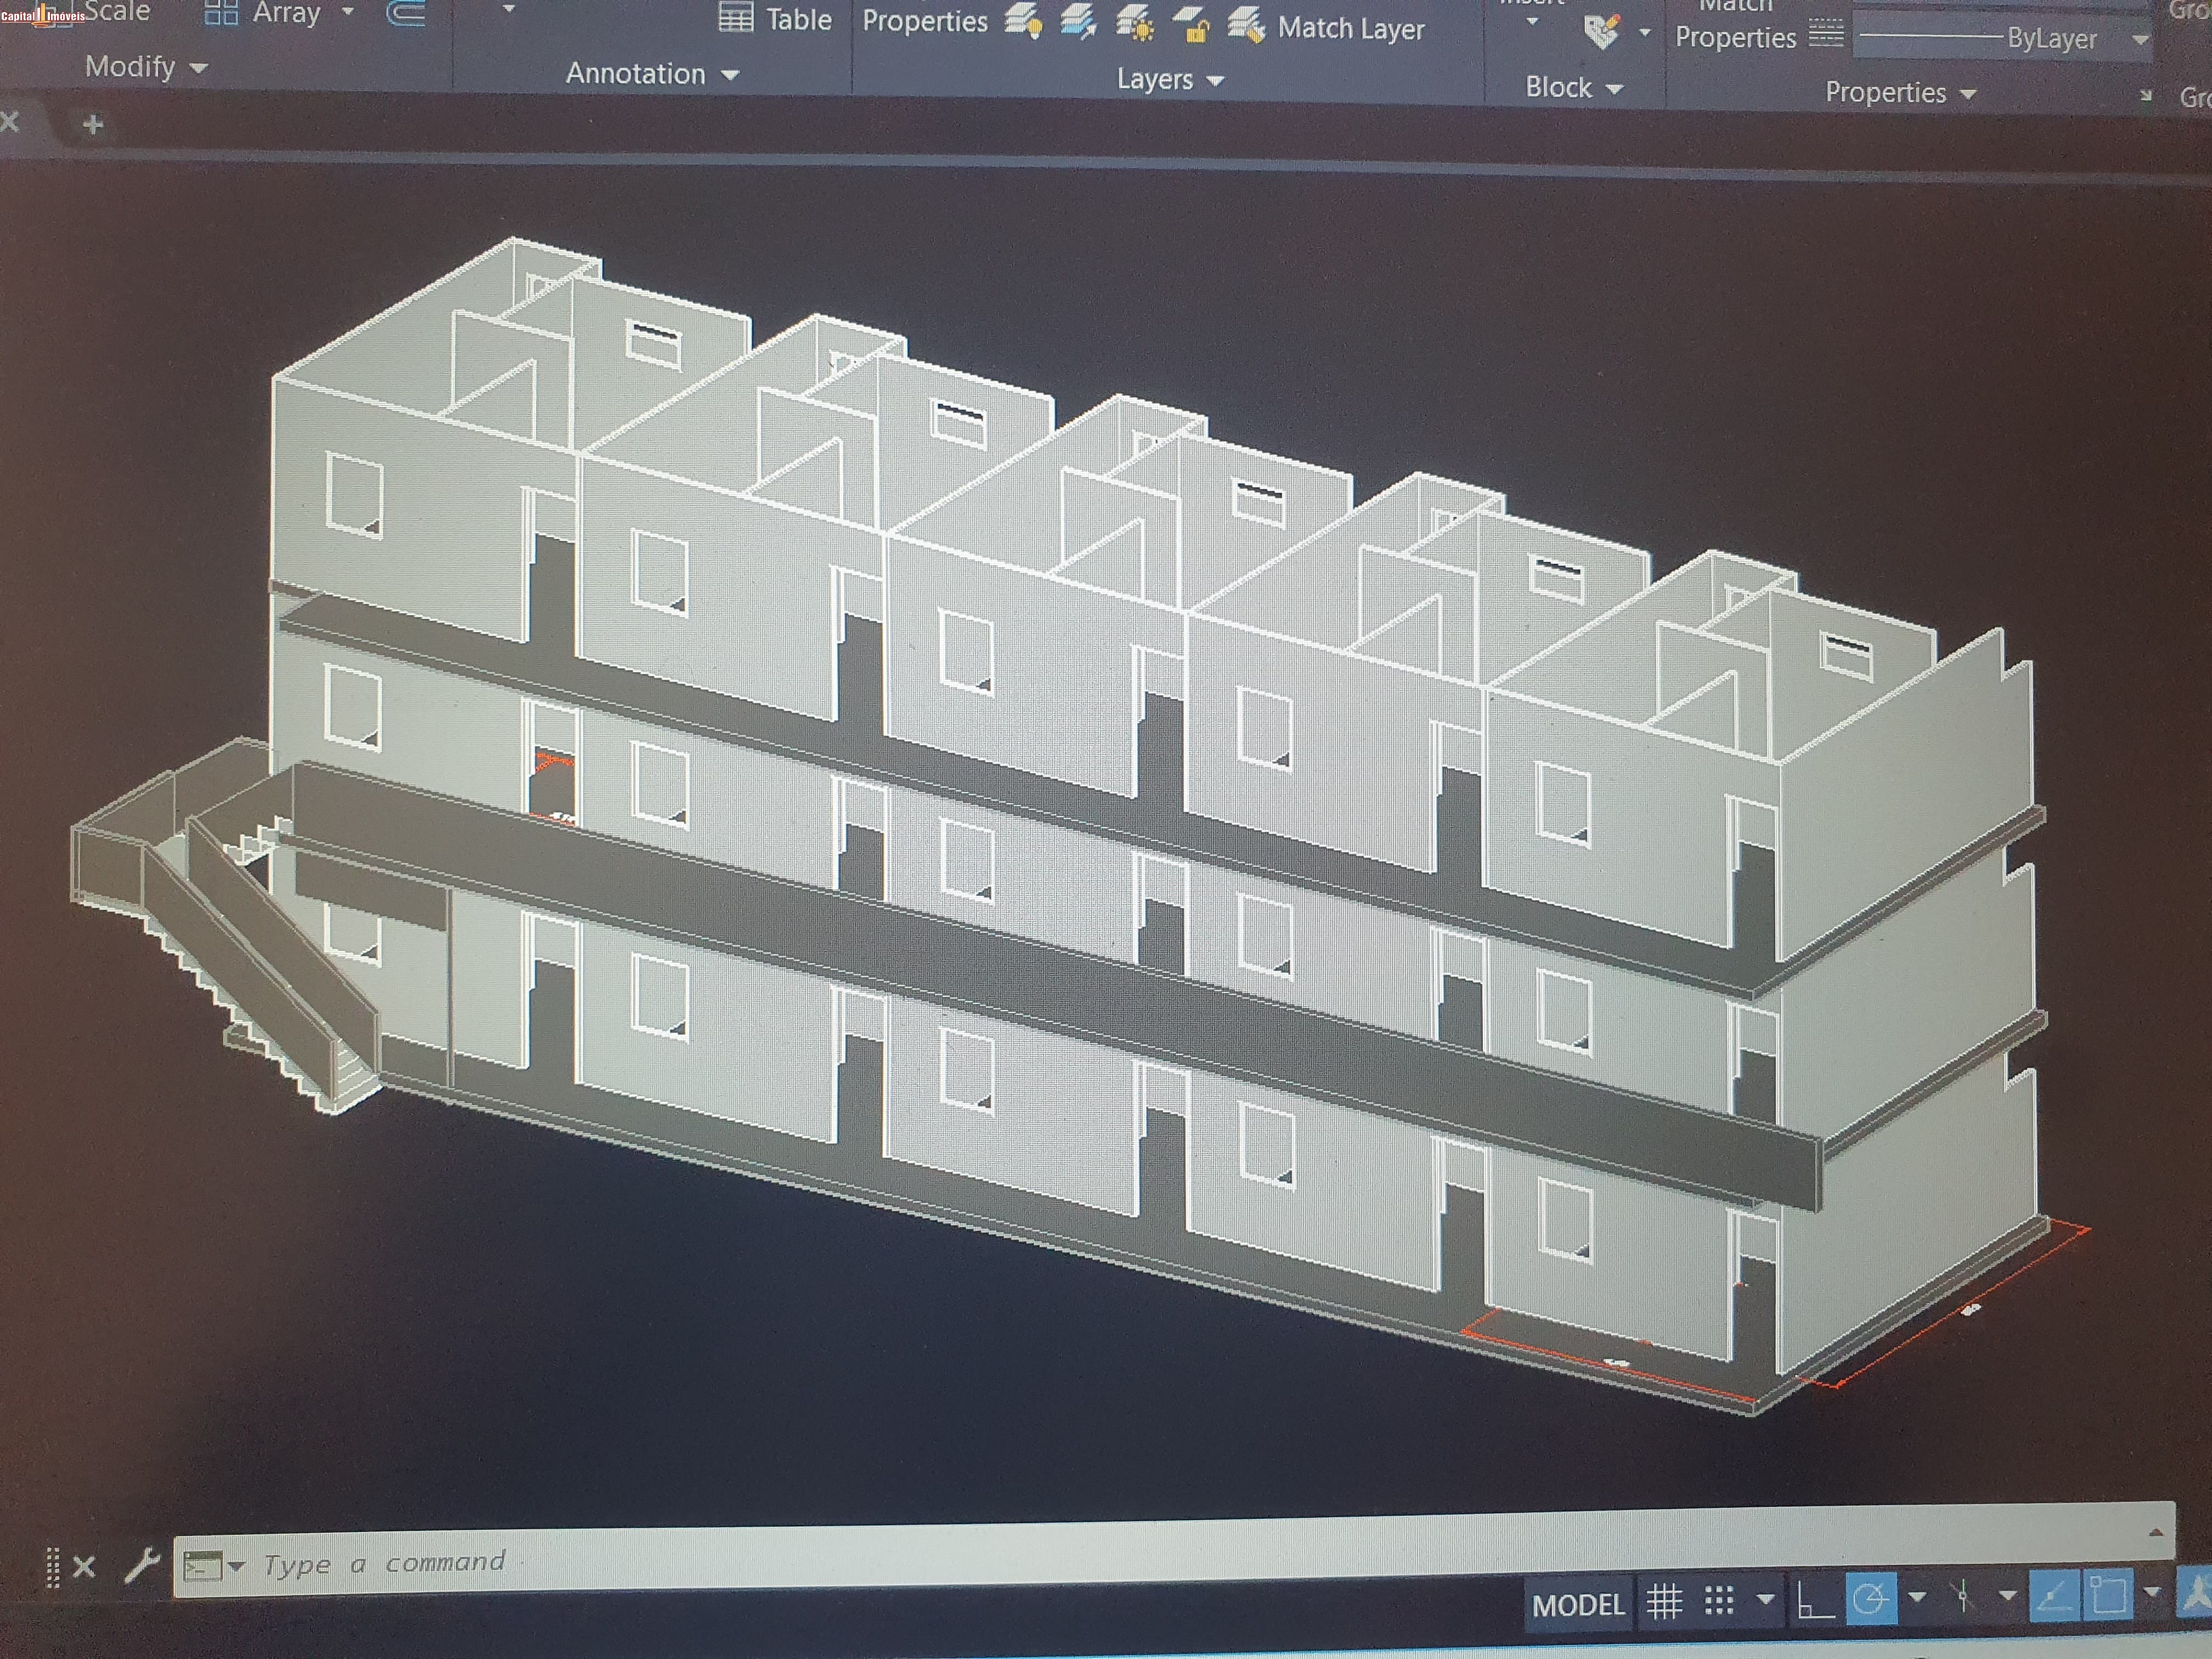
Task: Open the Array type dropdown arrow
Action: [x=348, y=12]
